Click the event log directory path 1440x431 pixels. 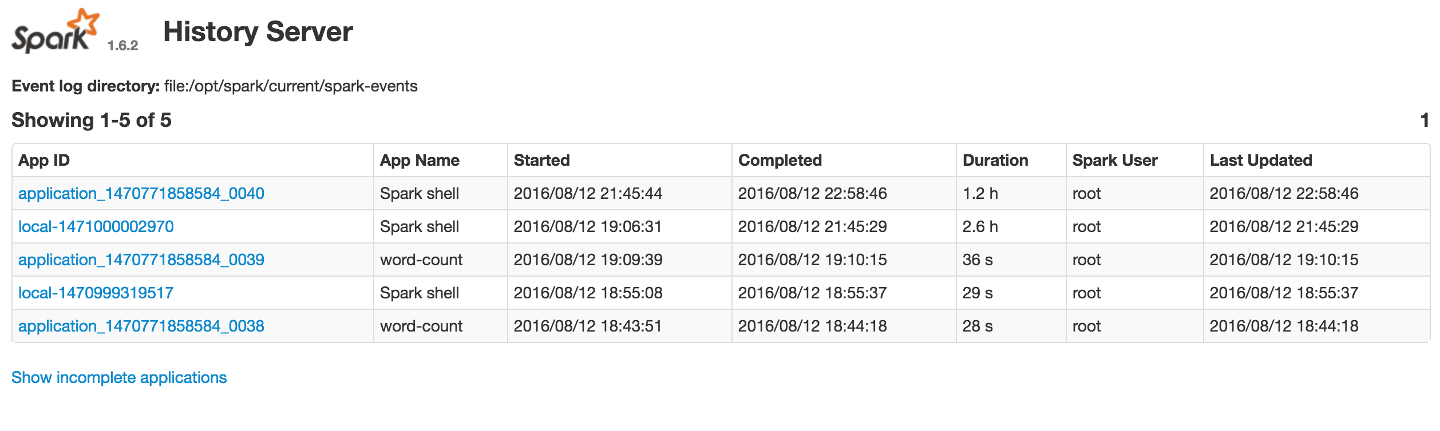coord(291,86)
